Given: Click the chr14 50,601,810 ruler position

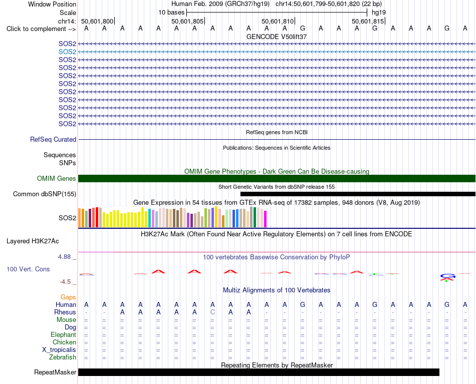Looking at the screenshot, I should coord(278,21).
